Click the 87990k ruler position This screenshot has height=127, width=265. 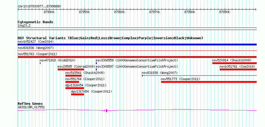[225, 12]
